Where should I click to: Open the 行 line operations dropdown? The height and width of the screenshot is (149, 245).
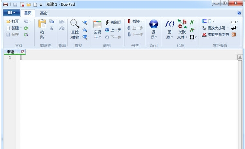click(208, 21)
